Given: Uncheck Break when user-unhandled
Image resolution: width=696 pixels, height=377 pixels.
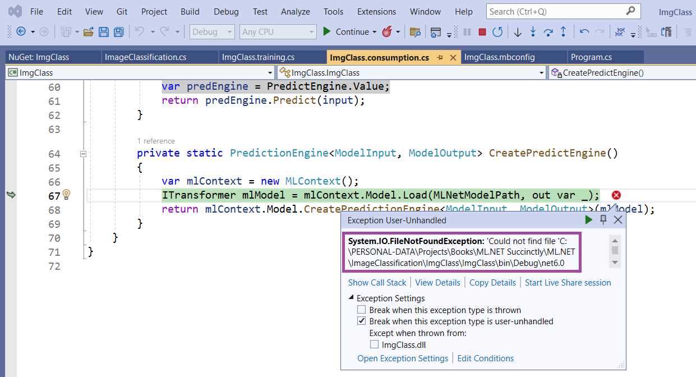Looking at the screenshot, I should [x=362, y=320].
